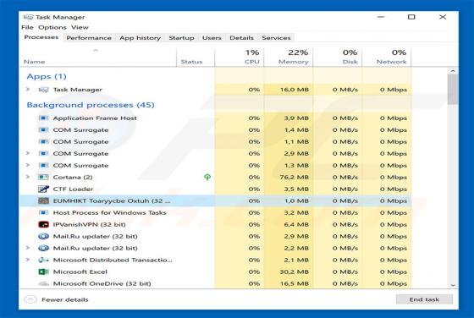Viewport: 474px width, 318px height.
Task: Click the Fewer details link
Action: 65,299
